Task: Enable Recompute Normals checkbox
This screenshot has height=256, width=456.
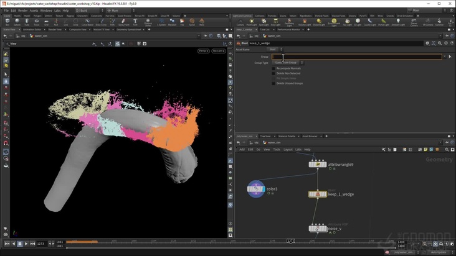Action: (273, 68)
